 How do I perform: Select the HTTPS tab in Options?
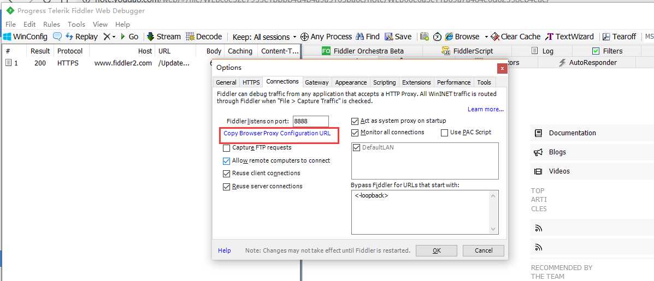click(x=251, y=82)
